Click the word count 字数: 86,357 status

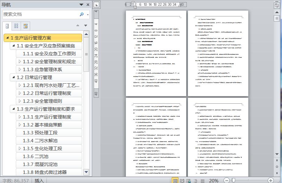[16, 181]
